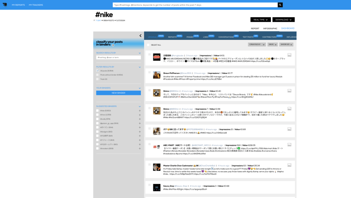Toggle Select All checkbox
351x198 pixels.
pyautogui.click(x=148, y=45)
